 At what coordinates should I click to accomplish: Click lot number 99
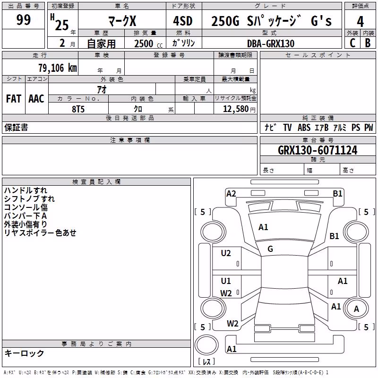coord(23,19)
